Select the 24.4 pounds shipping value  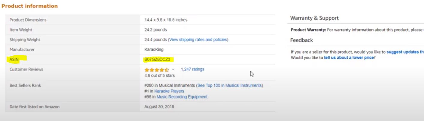click(156, 40)
